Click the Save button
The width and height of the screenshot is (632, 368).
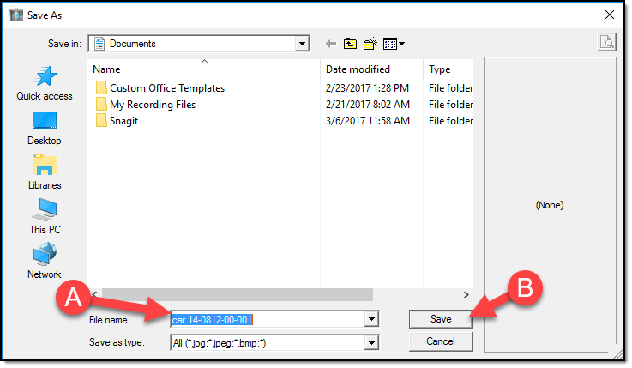pyautogui.click(x=441, y=319)
